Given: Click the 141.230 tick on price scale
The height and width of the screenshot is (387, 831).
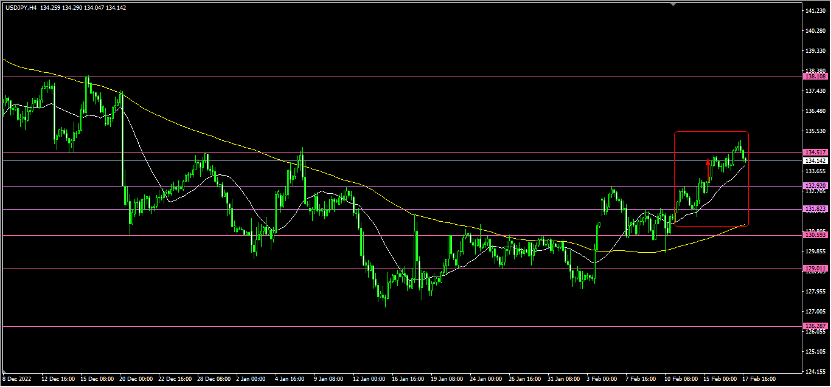Looking at the screenshot, I should pyautogui.click(x=814, y=11).
